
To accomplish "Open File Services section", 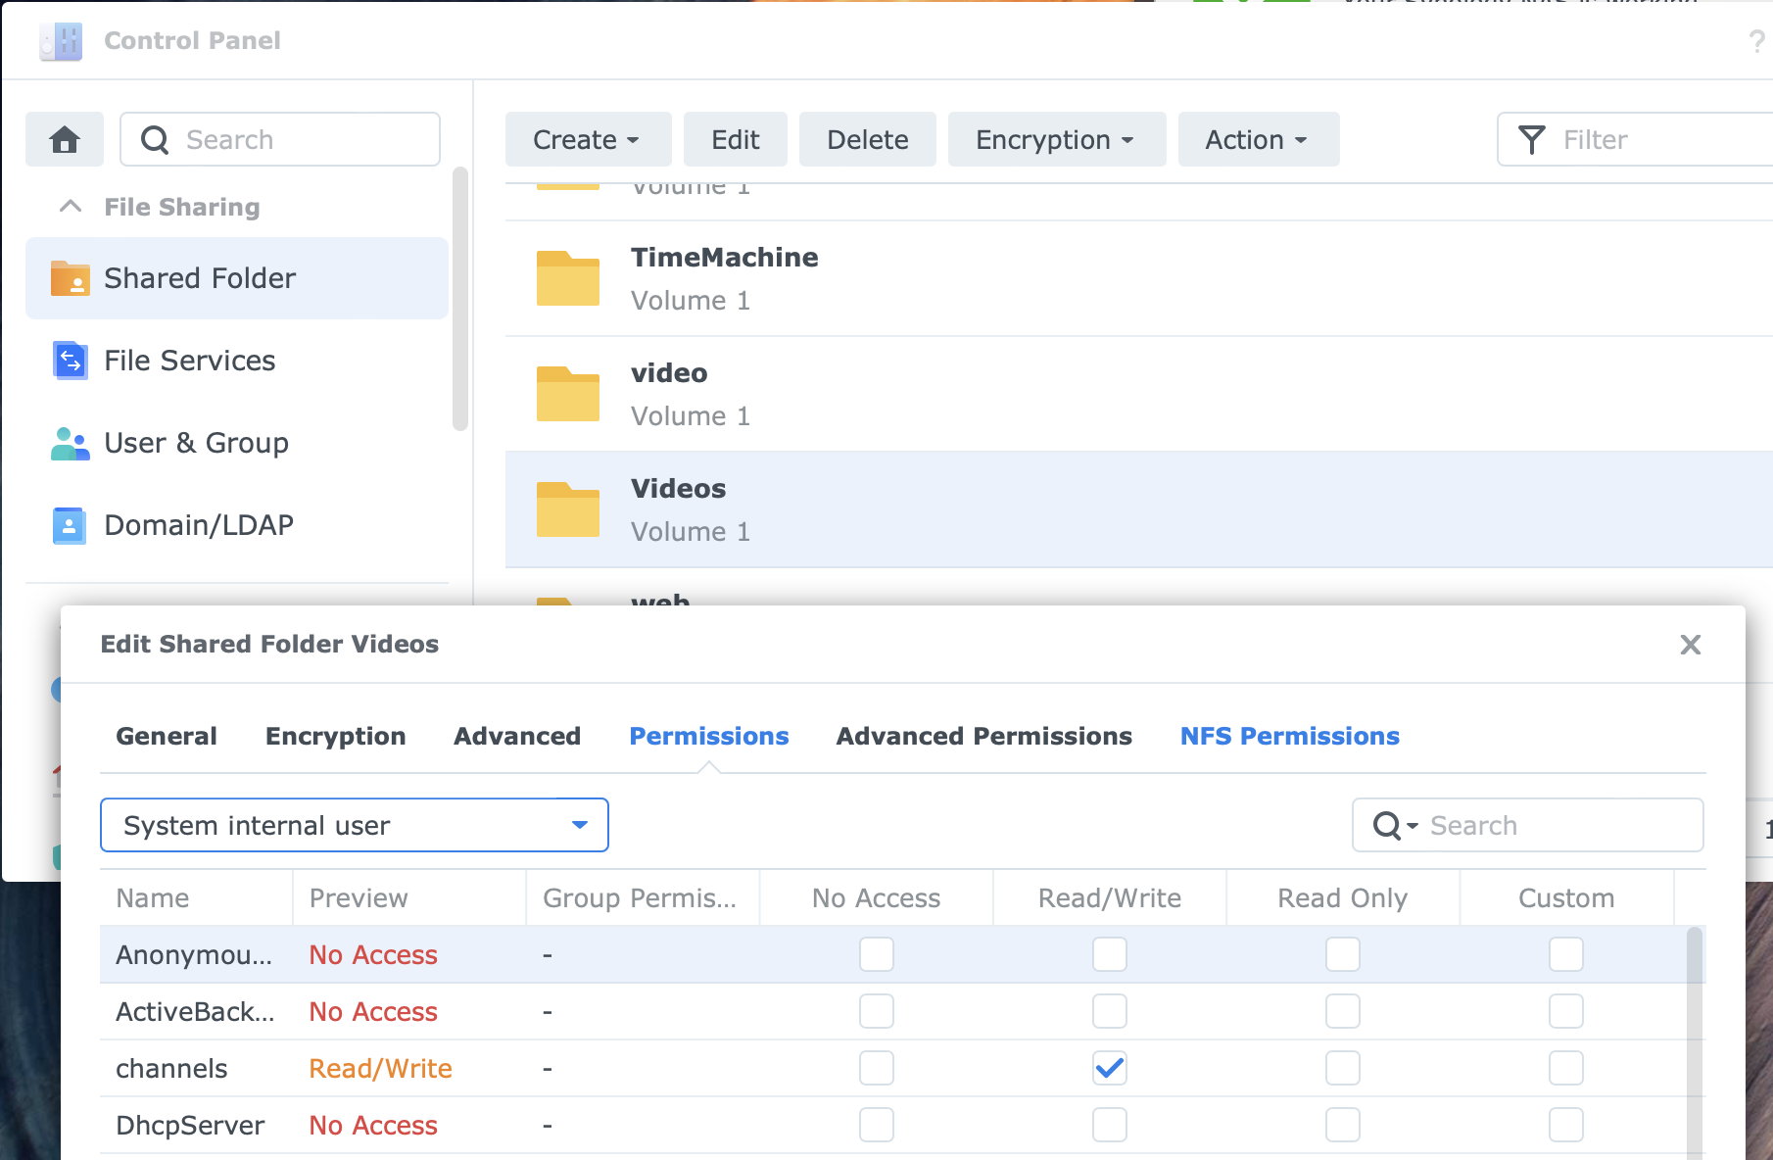I will click(x=189, y=361).
